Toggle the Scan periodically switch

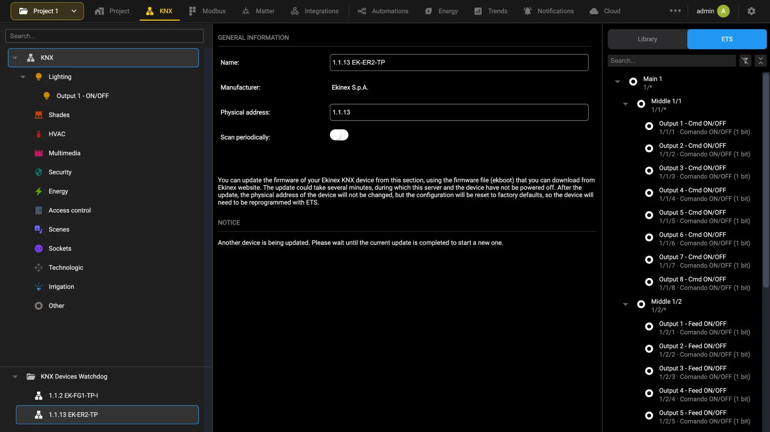(339, 135)
